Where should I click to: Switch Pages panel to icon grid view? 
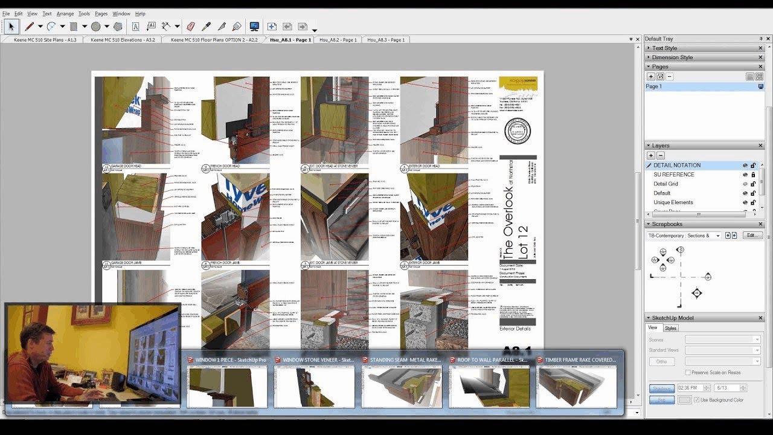760,77
